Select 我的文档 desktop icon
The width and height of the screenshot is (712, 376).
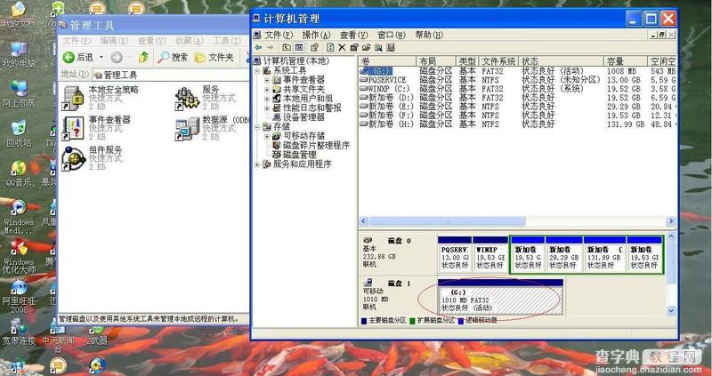pos(19,14)
